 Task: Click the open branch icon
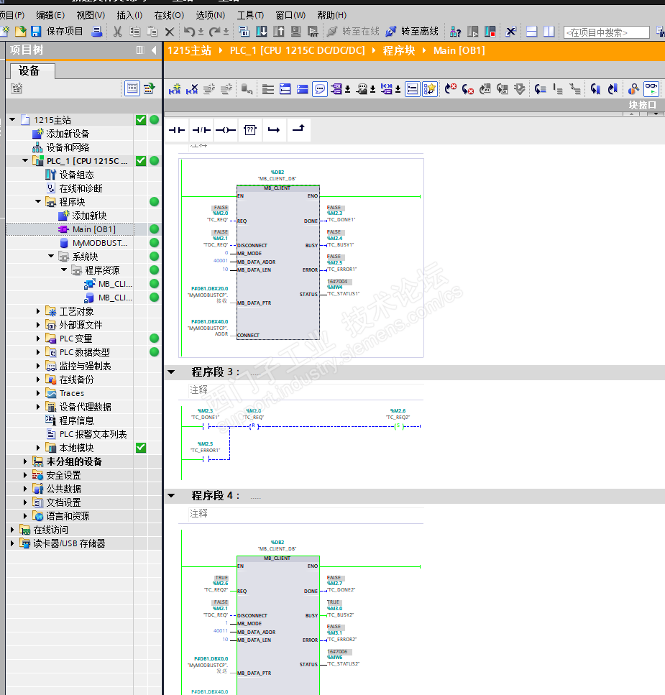coord(274,130)
